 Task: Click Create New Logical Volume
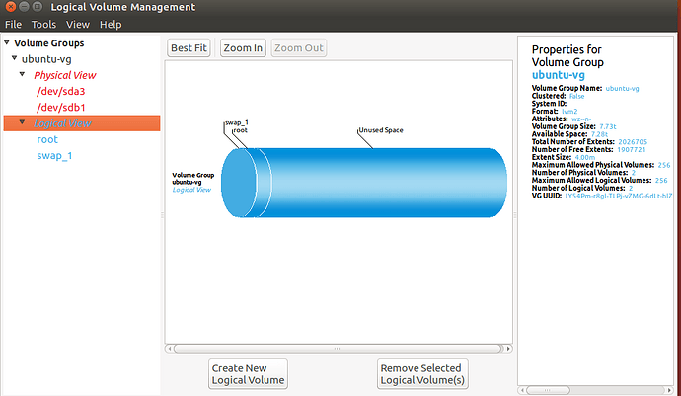click(248, 373)
